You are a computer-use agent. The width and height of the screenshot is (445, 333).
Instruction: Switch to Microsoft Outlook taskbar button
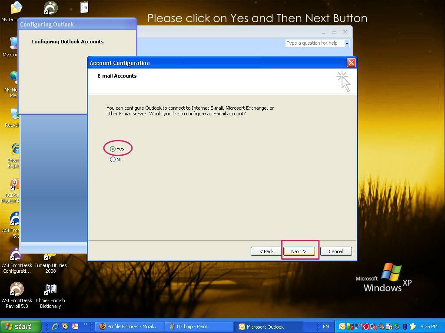point(269,326)
